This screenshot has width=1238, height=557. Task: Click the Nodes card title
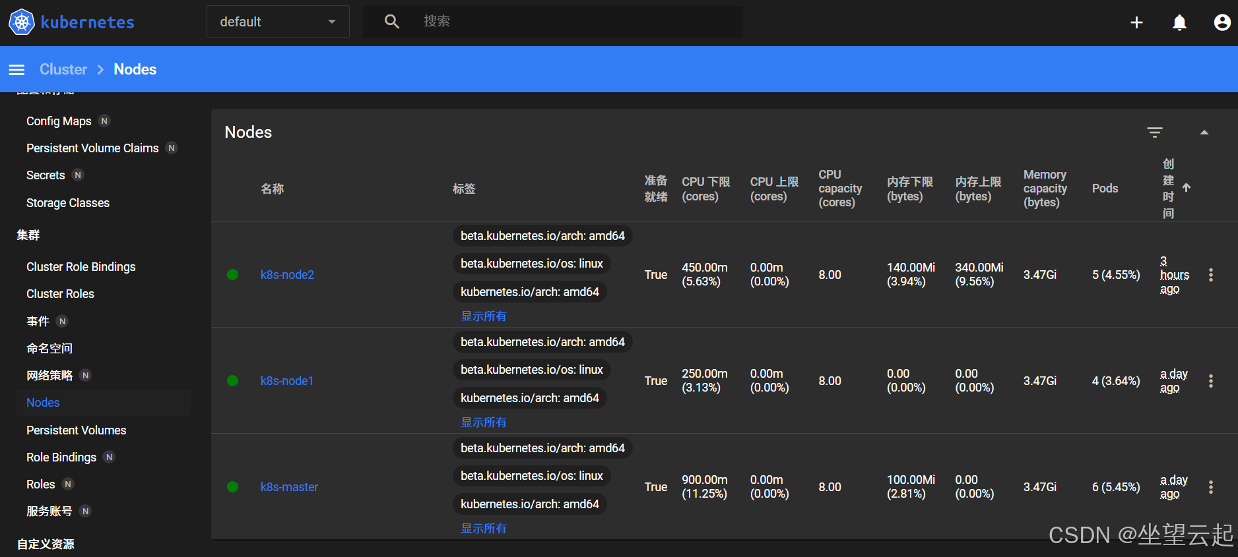tap(248, 132)
